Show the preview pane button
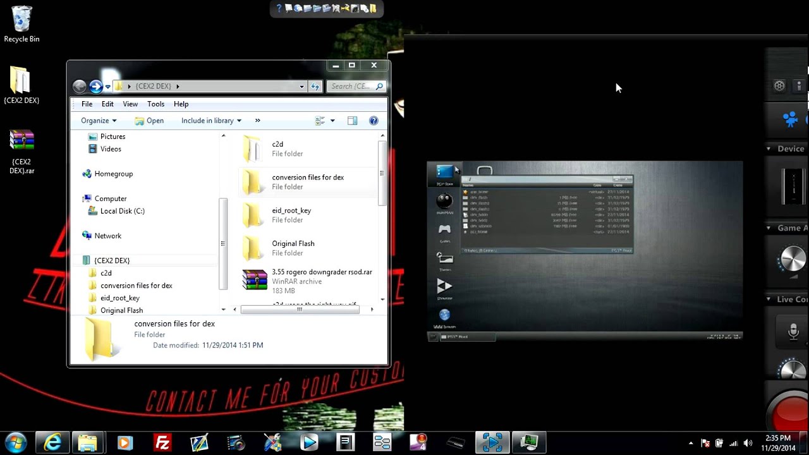Viewport: 809px width, 455px height. [x=353, y=121]
